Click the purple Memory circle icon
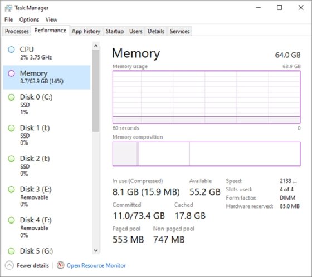312x277 pixels. pos(11,73)
